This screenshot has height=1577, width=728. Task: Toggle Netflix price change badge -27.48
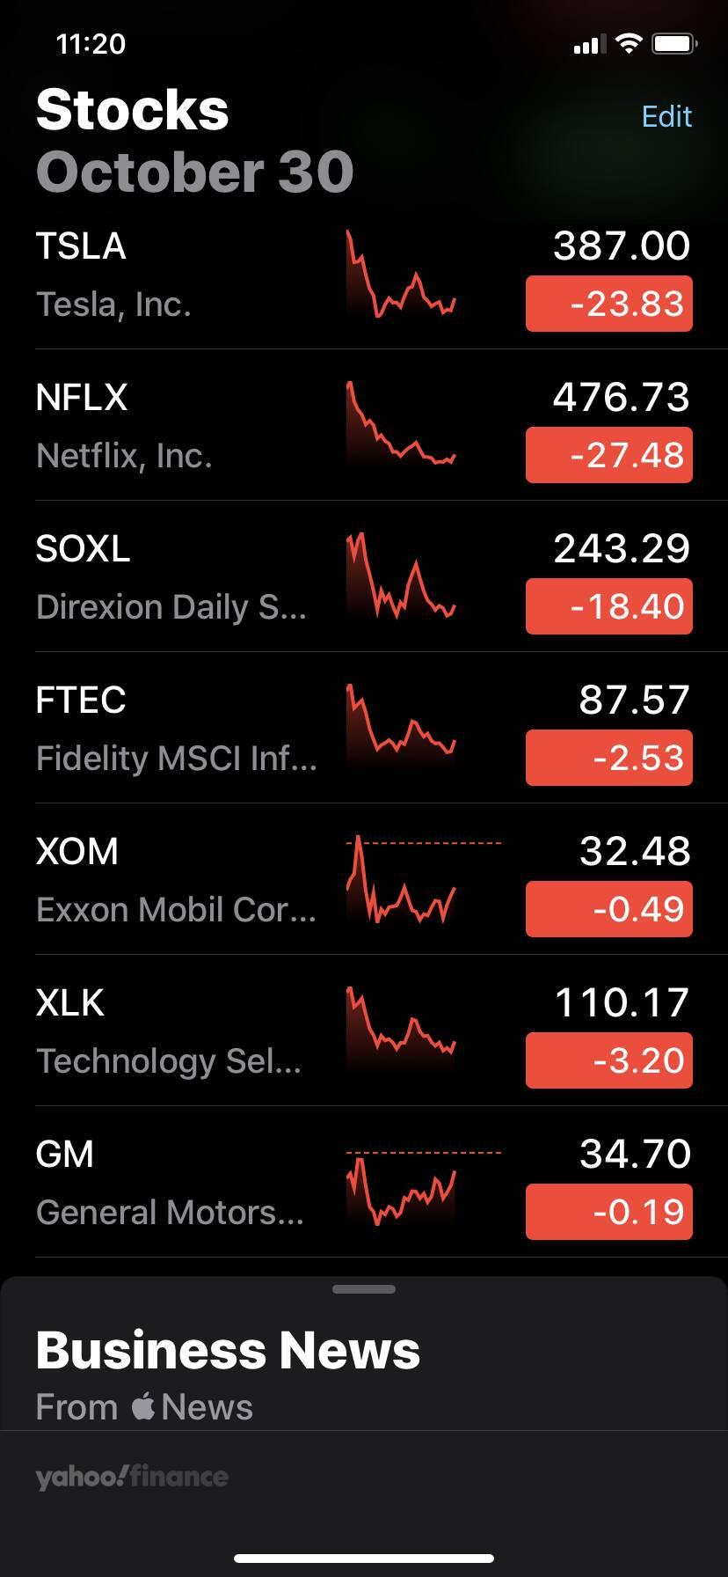tap(608, 455)
